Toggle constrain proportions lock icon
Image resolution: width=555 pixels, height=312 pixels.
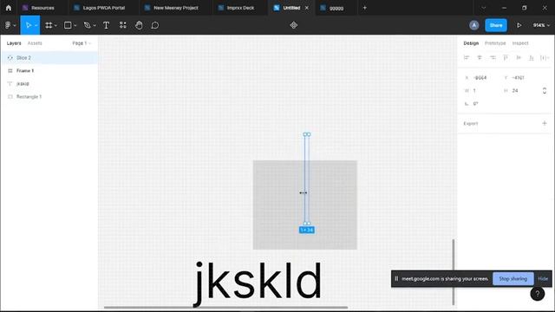[x=545, y=90]
